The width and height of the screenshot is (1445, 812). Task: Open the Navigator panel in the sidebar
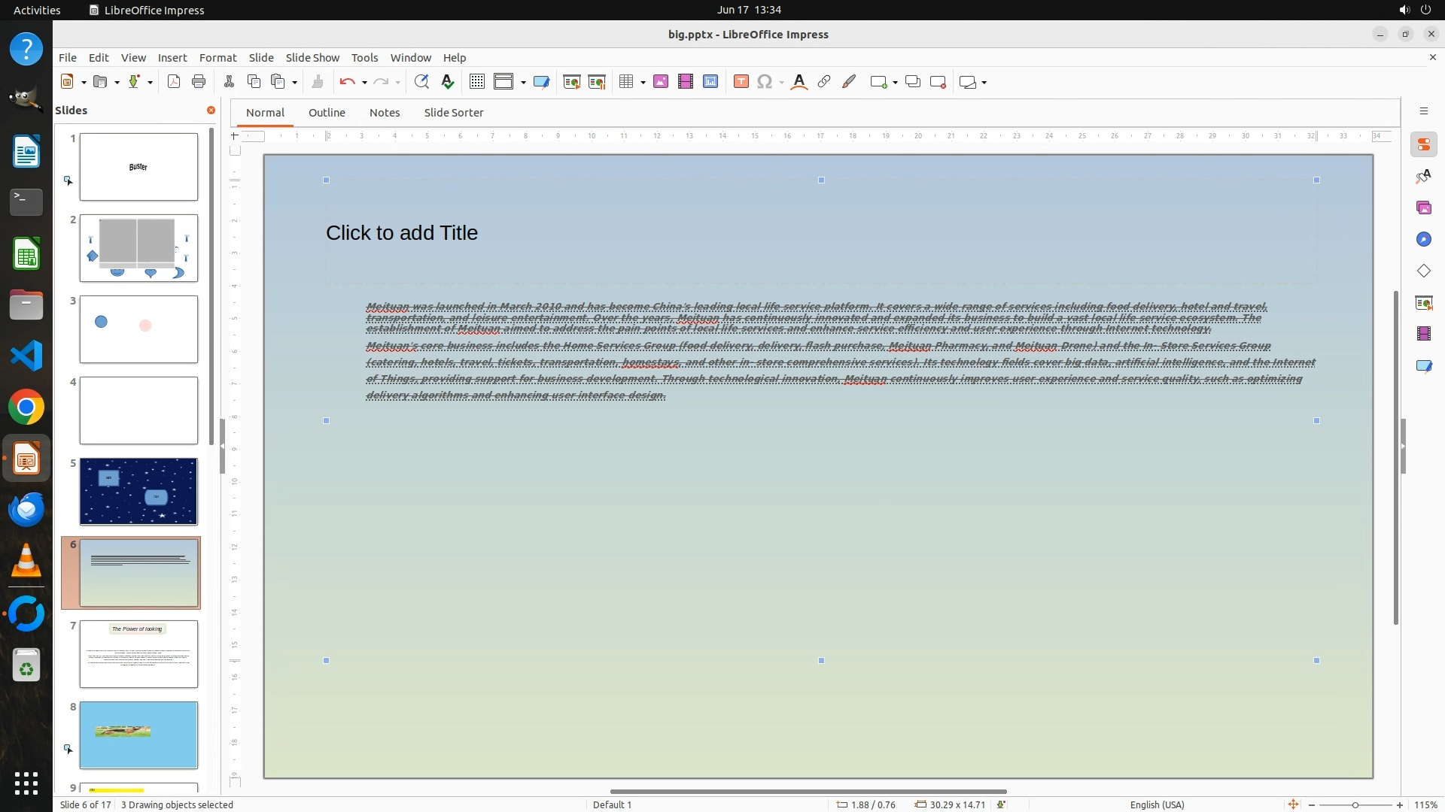pyautogui.click(x=1423, y=240)
